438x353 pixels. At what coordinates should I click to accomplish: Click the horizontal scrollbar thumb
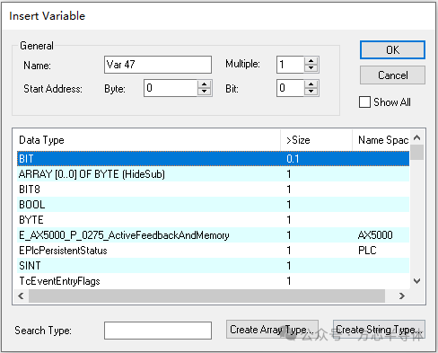206,296
